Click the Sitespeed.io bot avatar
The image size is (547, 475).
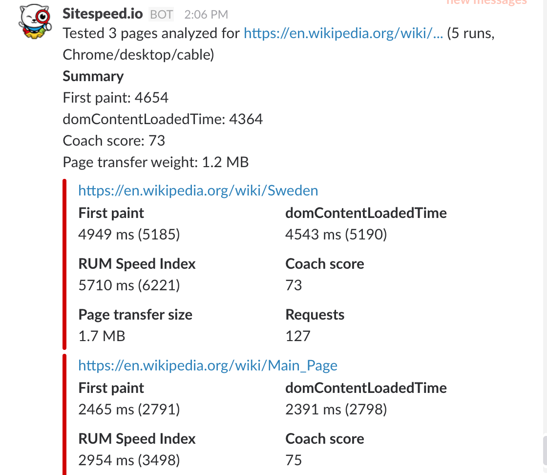point(34,21)
